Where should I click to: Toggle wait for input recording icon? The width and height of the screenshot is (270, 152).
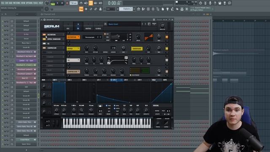pos(86,3)
